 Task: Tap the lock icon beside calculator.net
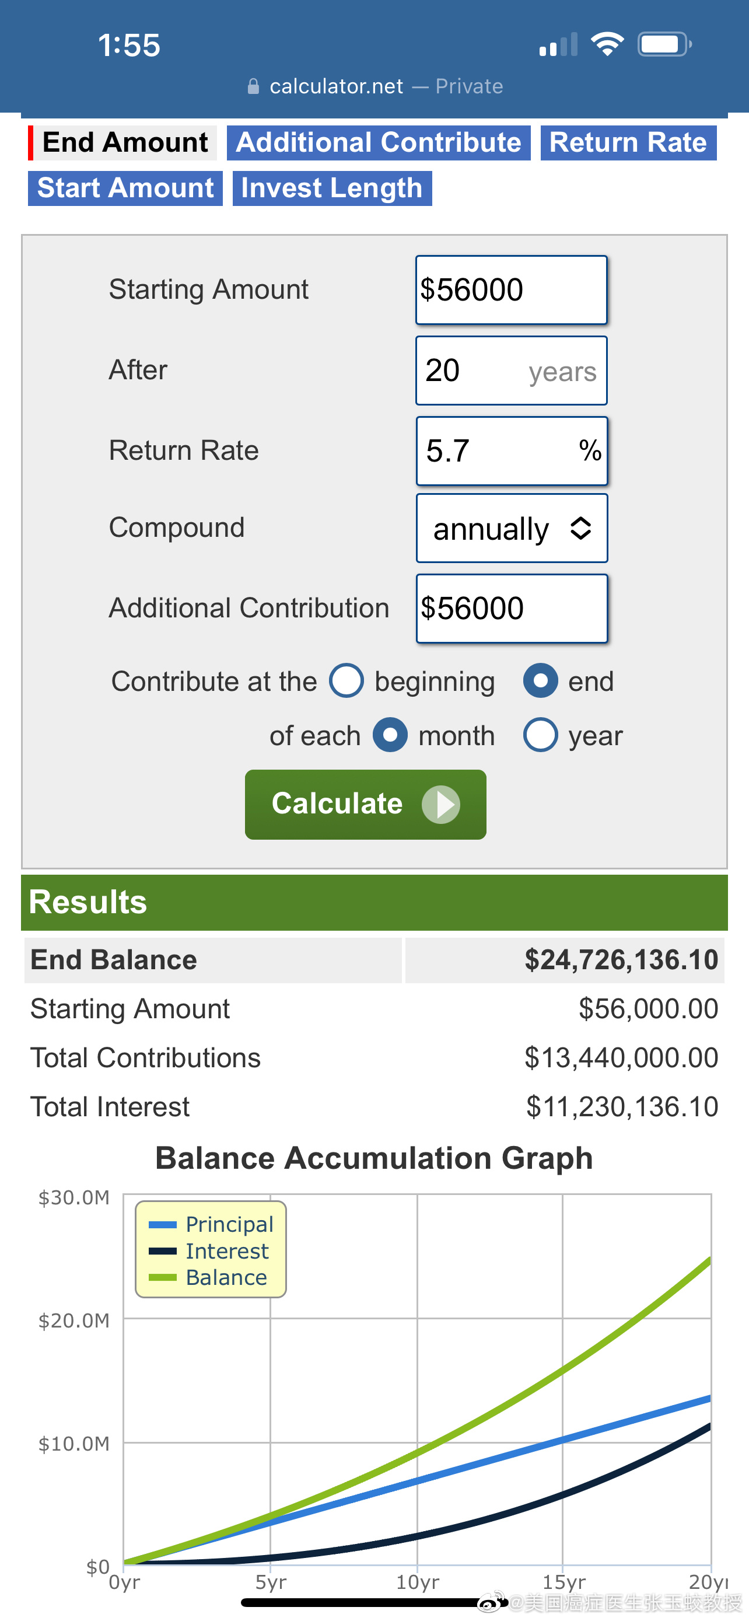tap(253, 86)
